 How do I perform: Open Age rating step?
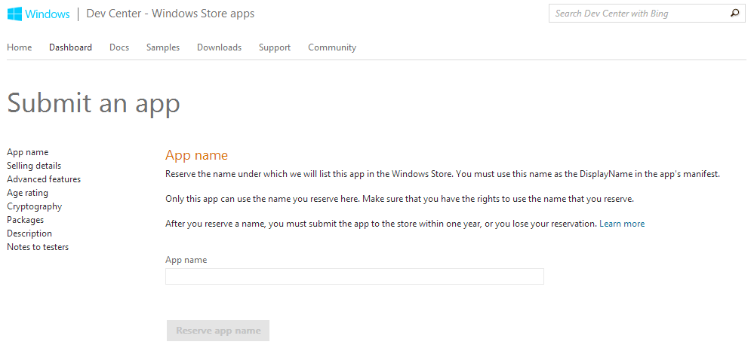pos(27,193)
